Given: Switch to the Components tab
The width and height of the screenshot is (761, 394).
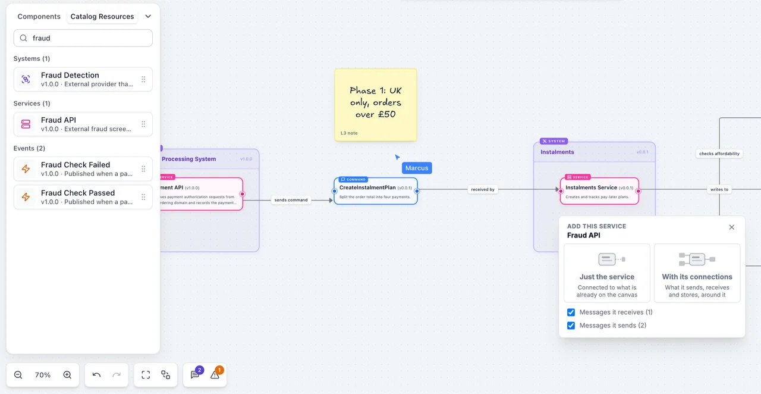Looking at the screenshot, I should pyautogui.click(x=39, y=17).
